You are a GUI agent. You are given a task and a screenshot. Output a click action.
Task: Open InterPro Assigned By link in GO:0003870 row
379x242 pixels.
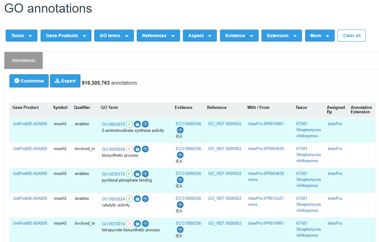click(x=335, y=124)
